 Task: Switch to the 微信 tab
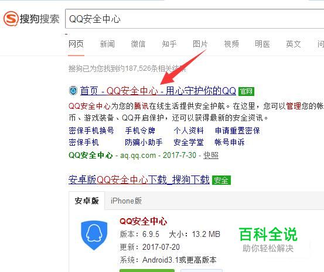click(x=138, y=44)
